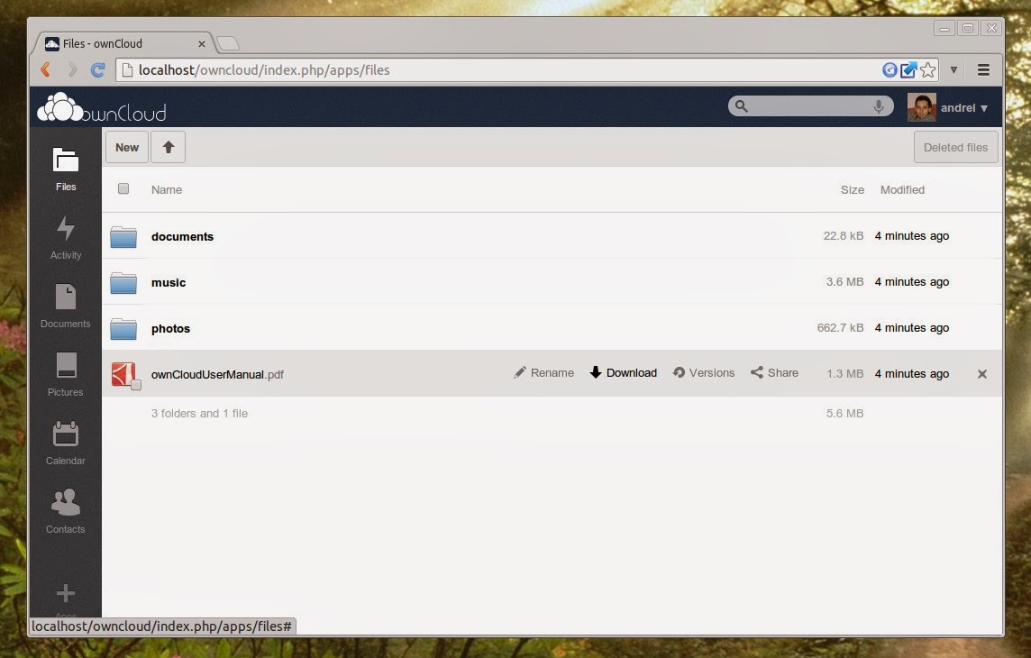Click the upload arrow next to New
This screenshot has width=1031, height=658.
(x=168, y=147)
